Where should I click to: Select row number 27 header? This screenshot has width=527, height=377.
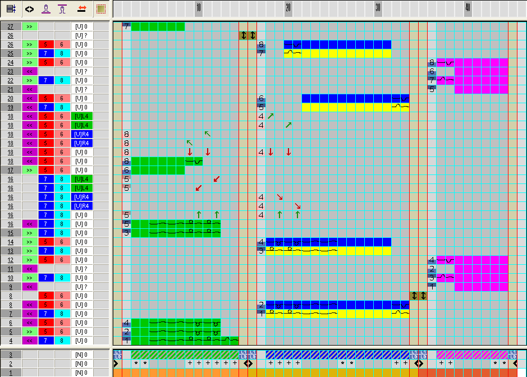11,26
